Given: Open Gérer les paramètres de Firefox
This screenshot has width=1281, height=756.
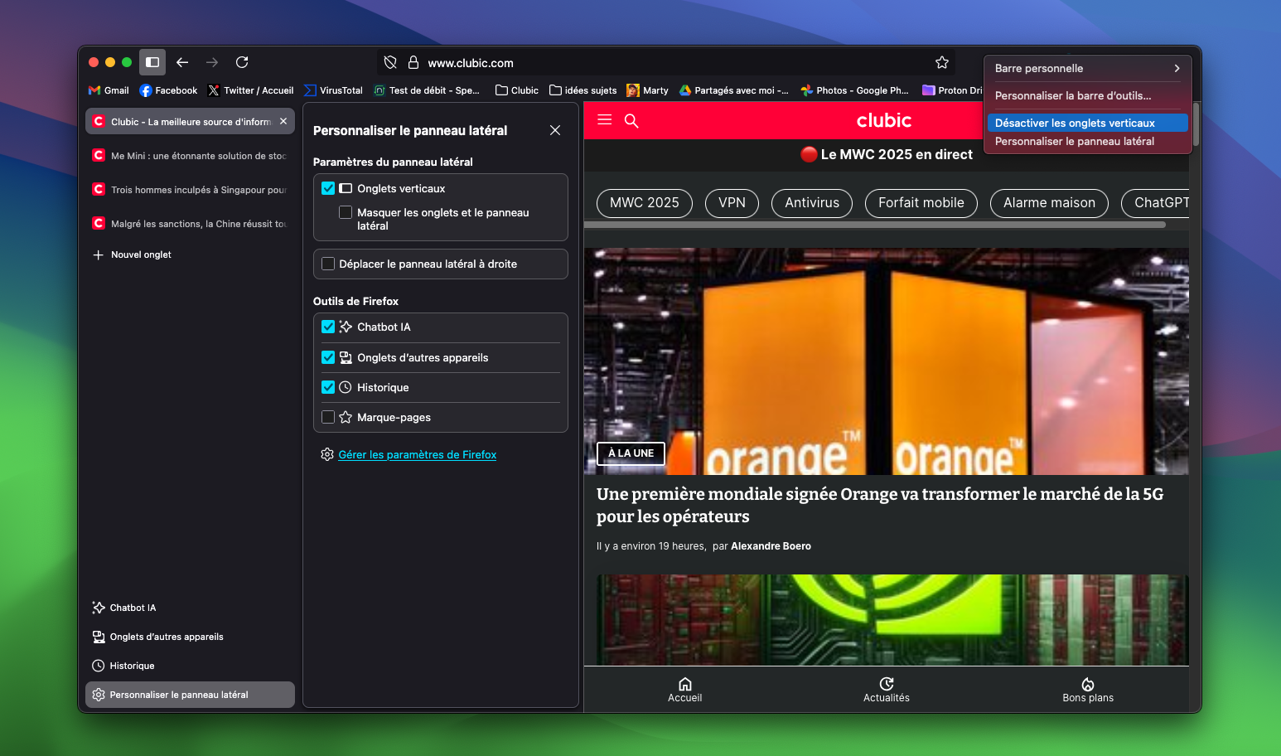Looking at the screenshot, I should pos(418,454).
